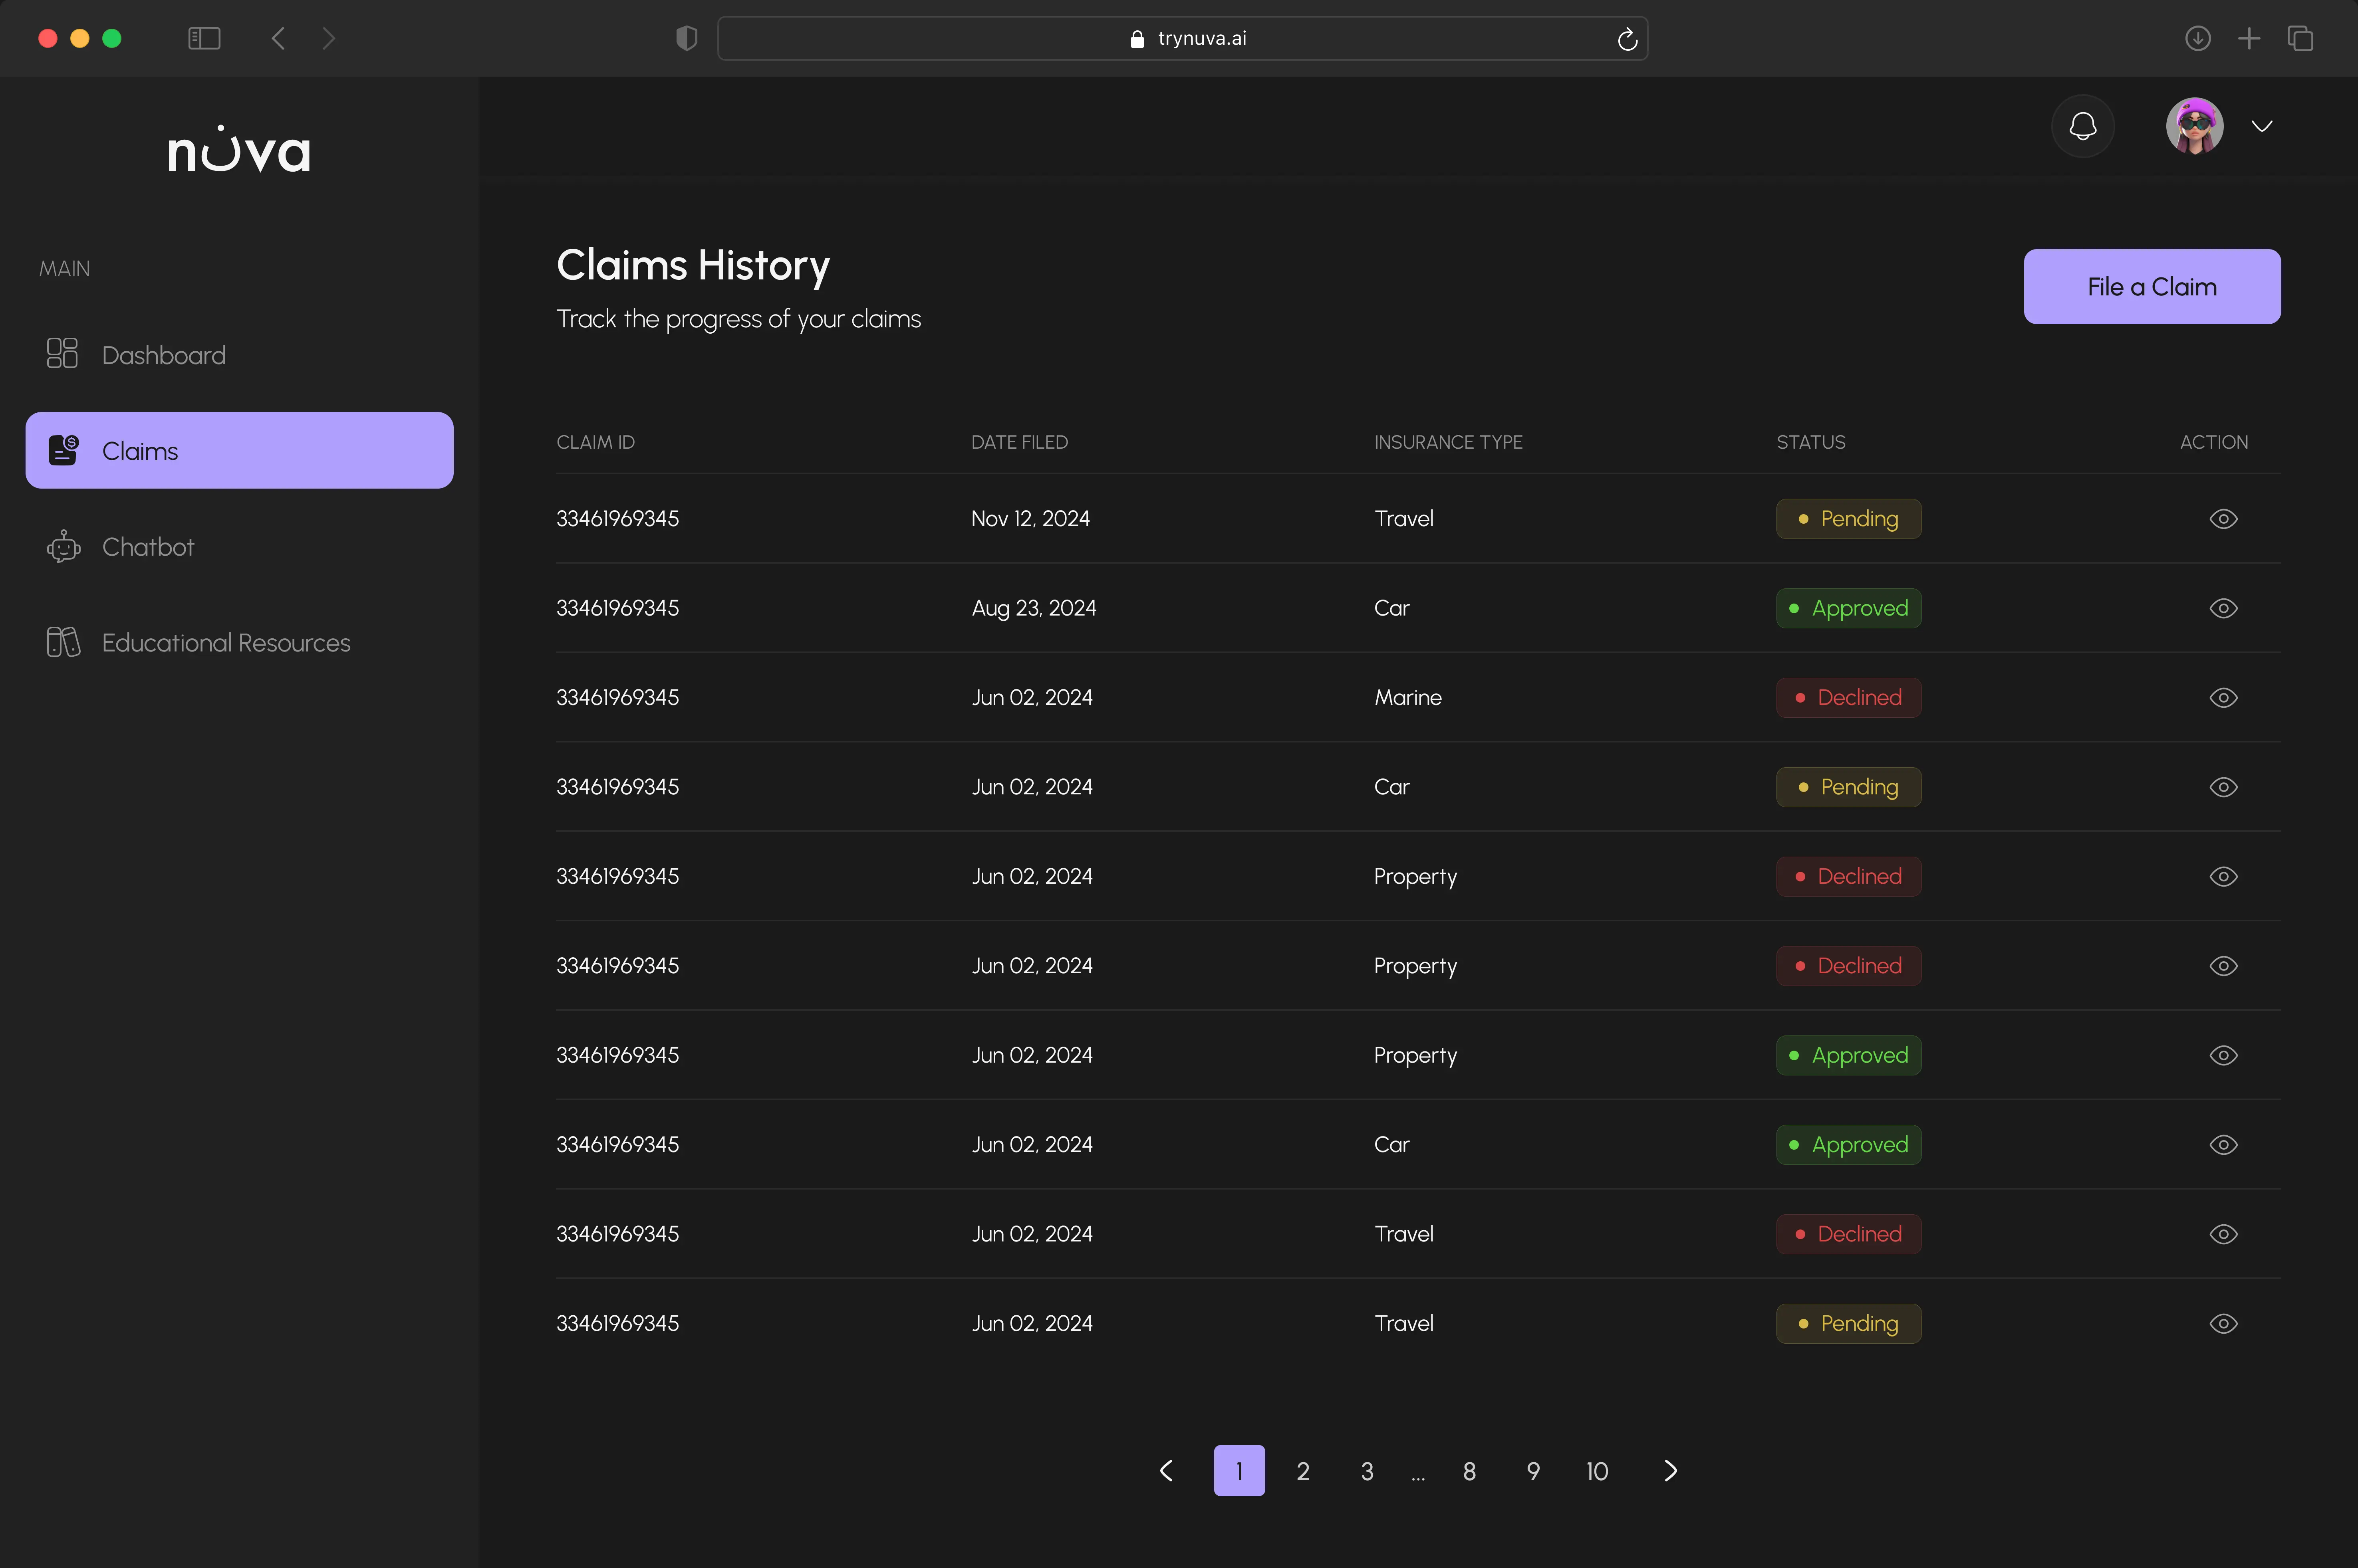Click the notification bell icon
Viewport: 2358px width, 1568px height.
pos(2082,127)
